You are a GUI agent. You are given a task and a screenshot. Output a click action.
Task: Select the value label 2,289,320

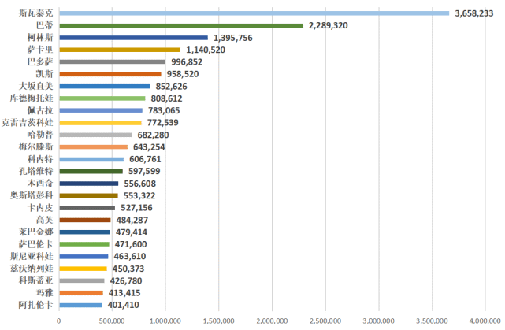pos(329,25)
